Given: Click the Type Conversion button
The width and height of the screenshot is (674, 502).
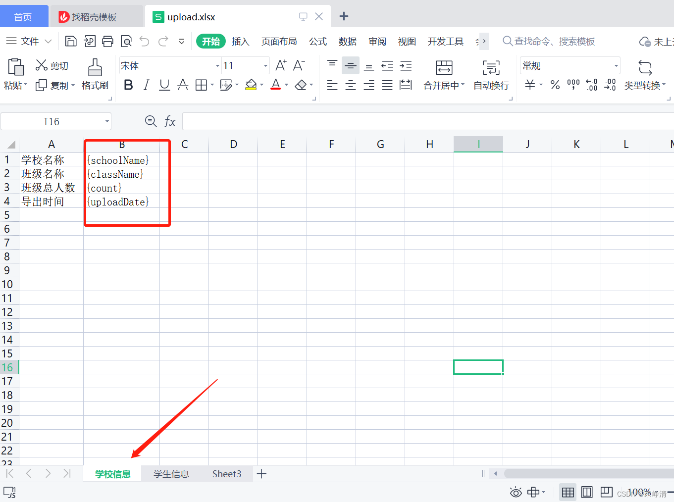Looking at the screenshot, I should click(x=645, y=75).
